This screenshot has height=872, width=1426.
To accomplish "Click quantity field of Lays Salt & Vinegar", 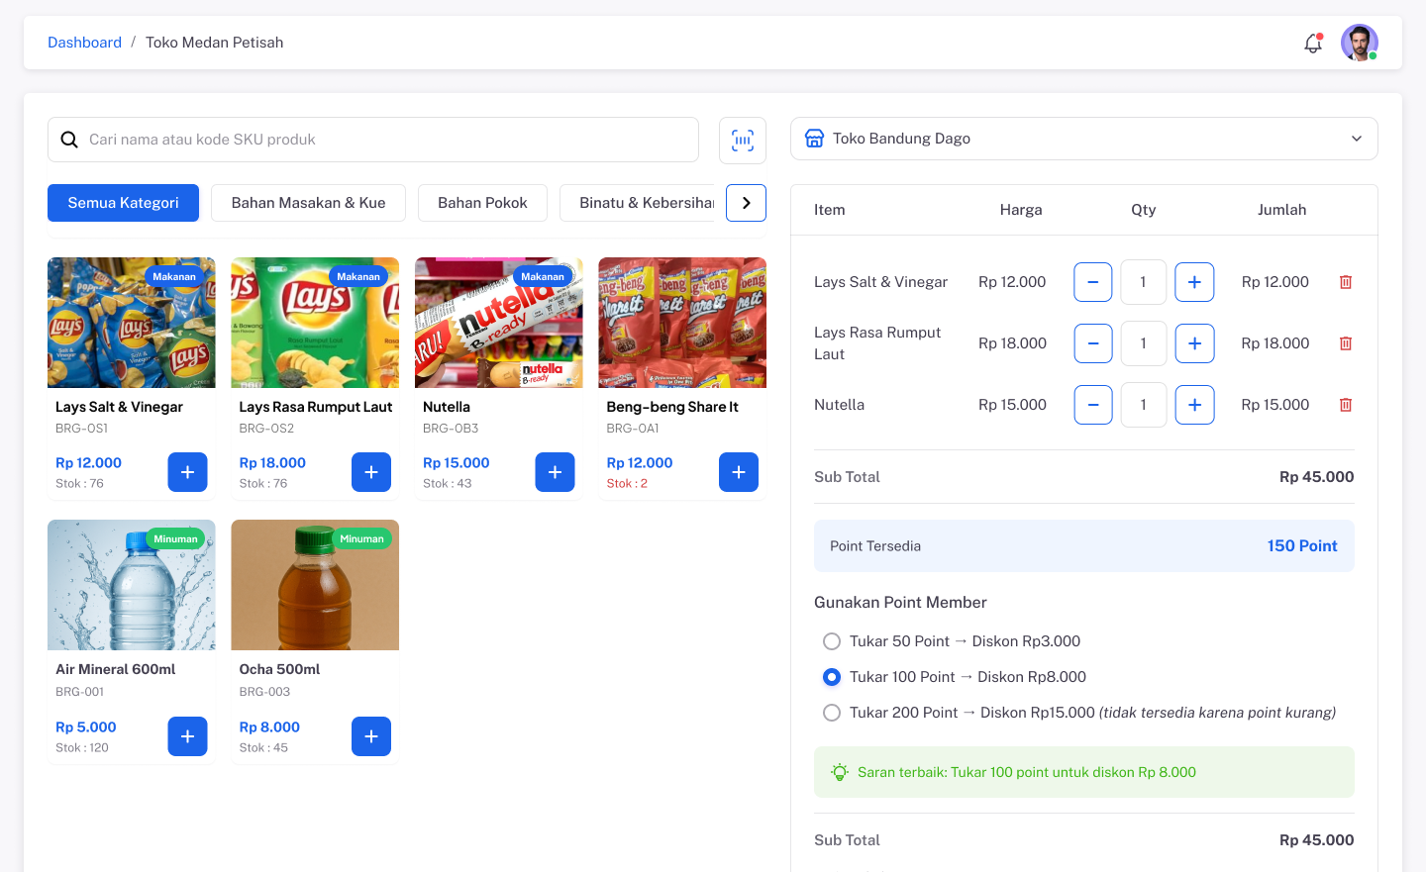I will [x=1144, y=282].
